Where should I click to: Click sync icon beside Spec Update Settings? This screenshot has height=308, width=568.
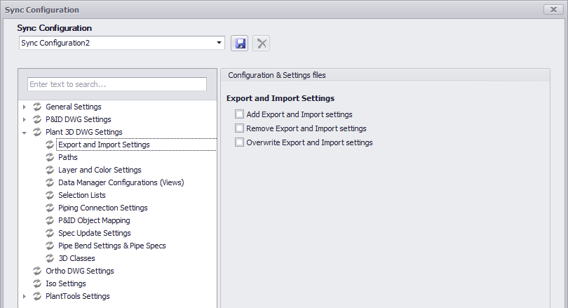50,233
